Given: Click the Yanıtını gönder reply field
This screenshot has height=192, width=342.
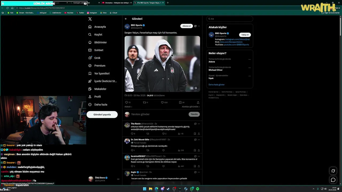Looking at the screenshot, I should pos(159,114).
